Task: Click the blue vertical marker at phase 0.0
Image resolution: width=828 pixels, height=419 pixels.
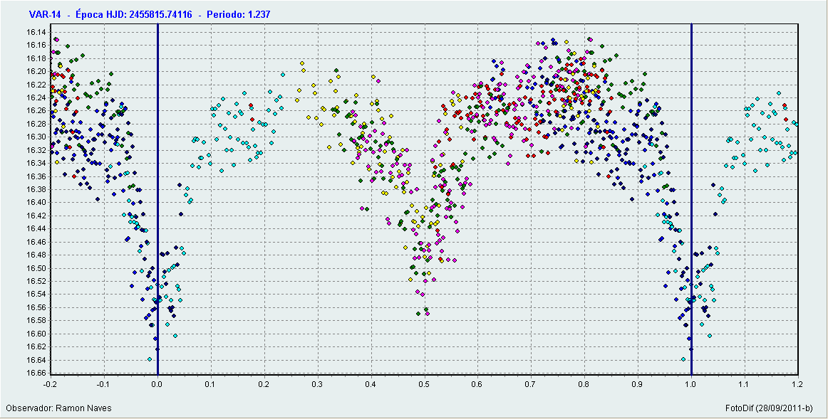Action: tap(157, 199)
